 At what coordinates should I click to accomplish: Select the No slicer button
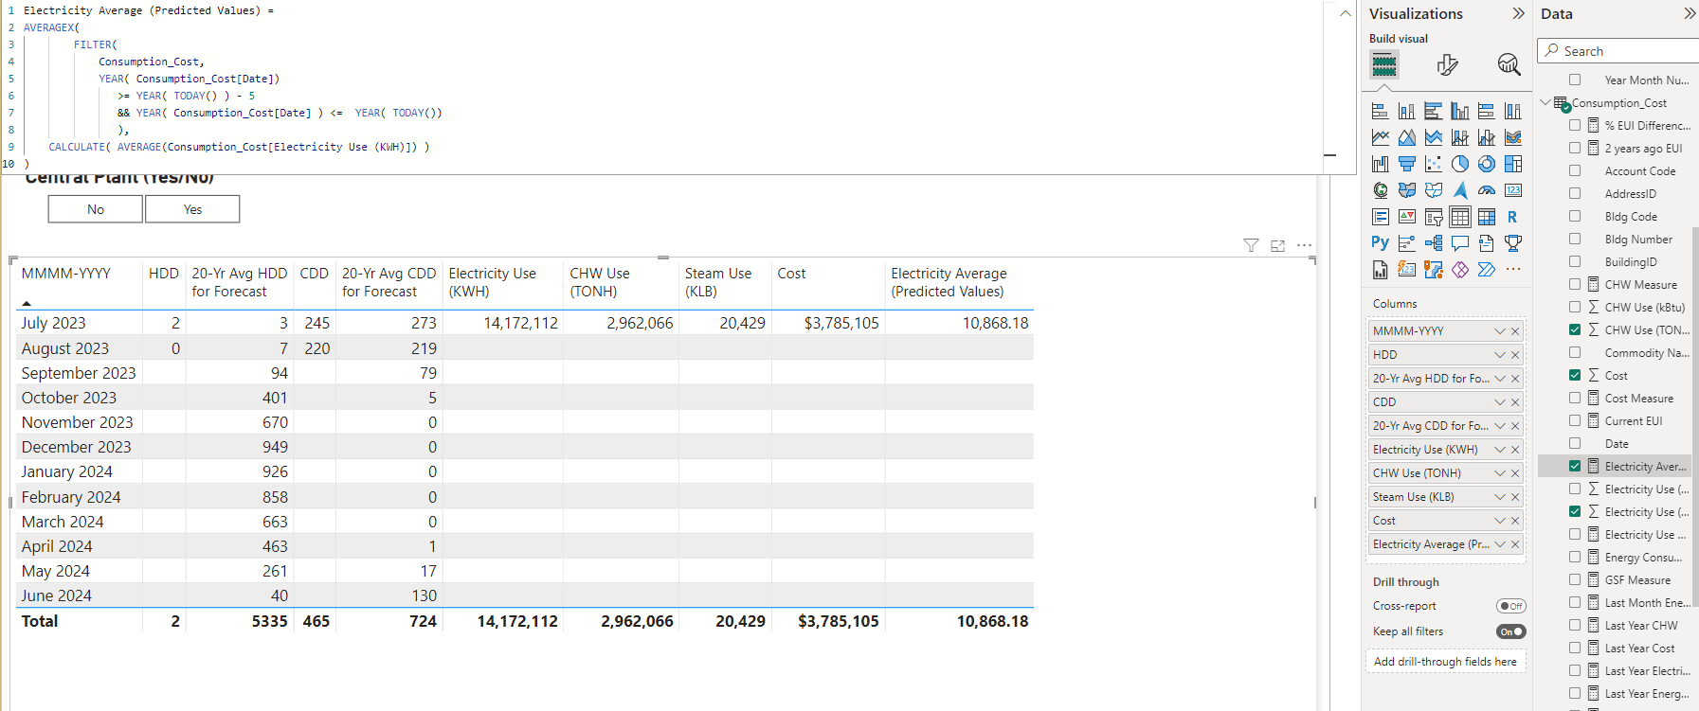coord(96,209)
